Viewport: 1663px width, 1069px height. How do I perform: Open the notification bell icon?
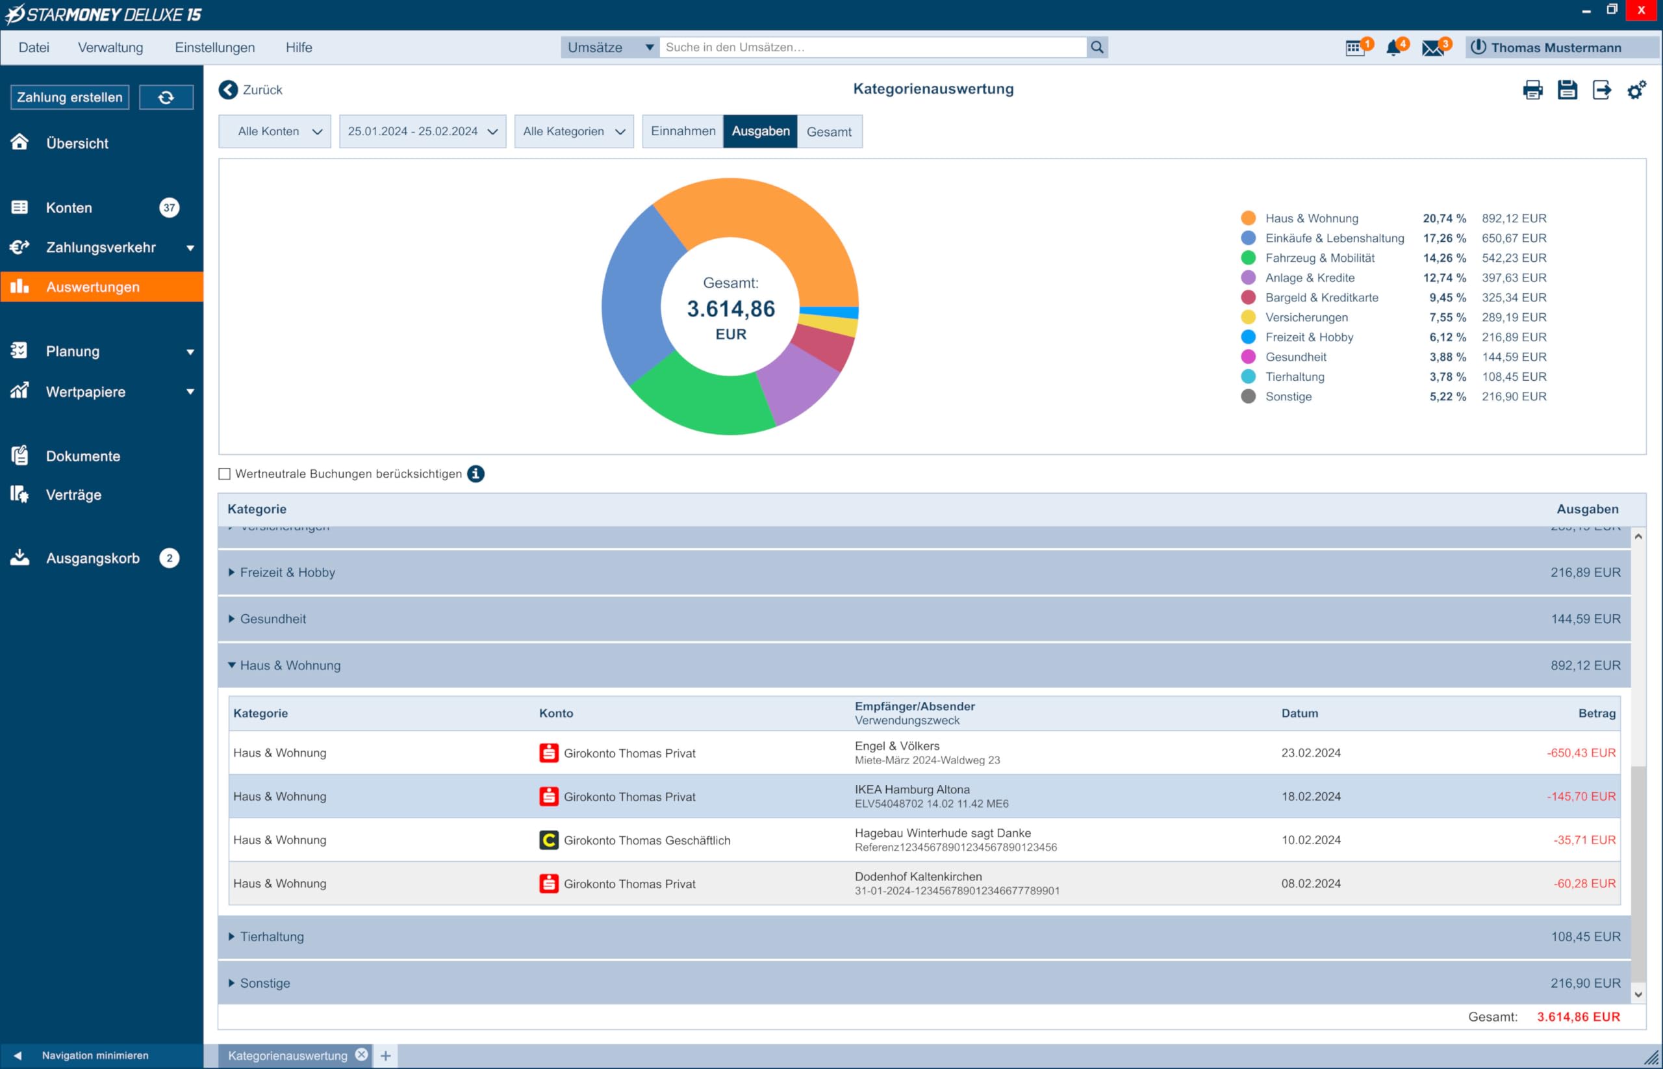click(x=1393, y=48)
